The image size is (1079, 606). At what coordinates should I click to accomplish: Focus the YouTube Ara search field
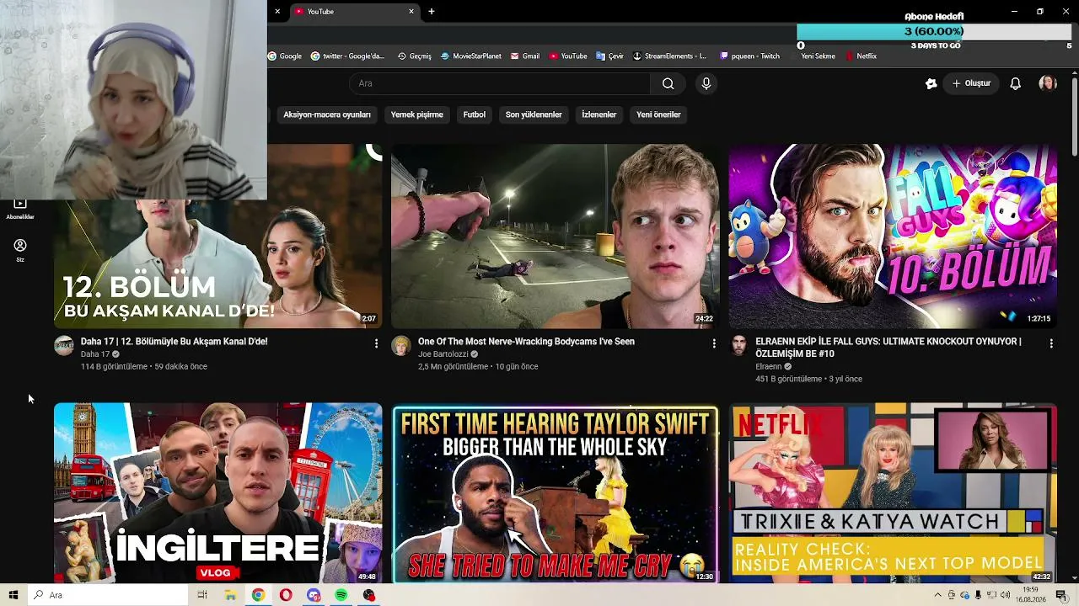tap(500, 83)
